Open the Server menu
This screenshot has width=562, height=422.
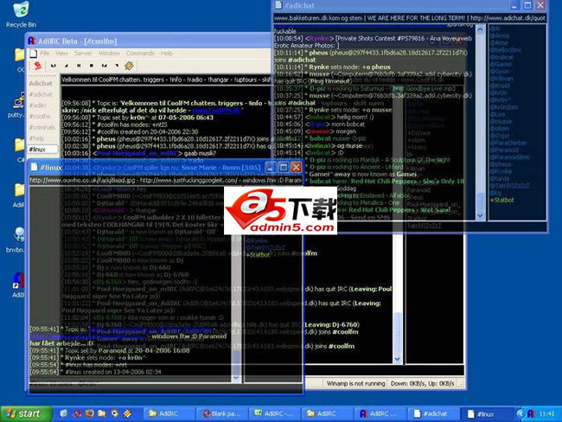click(83, 53)
